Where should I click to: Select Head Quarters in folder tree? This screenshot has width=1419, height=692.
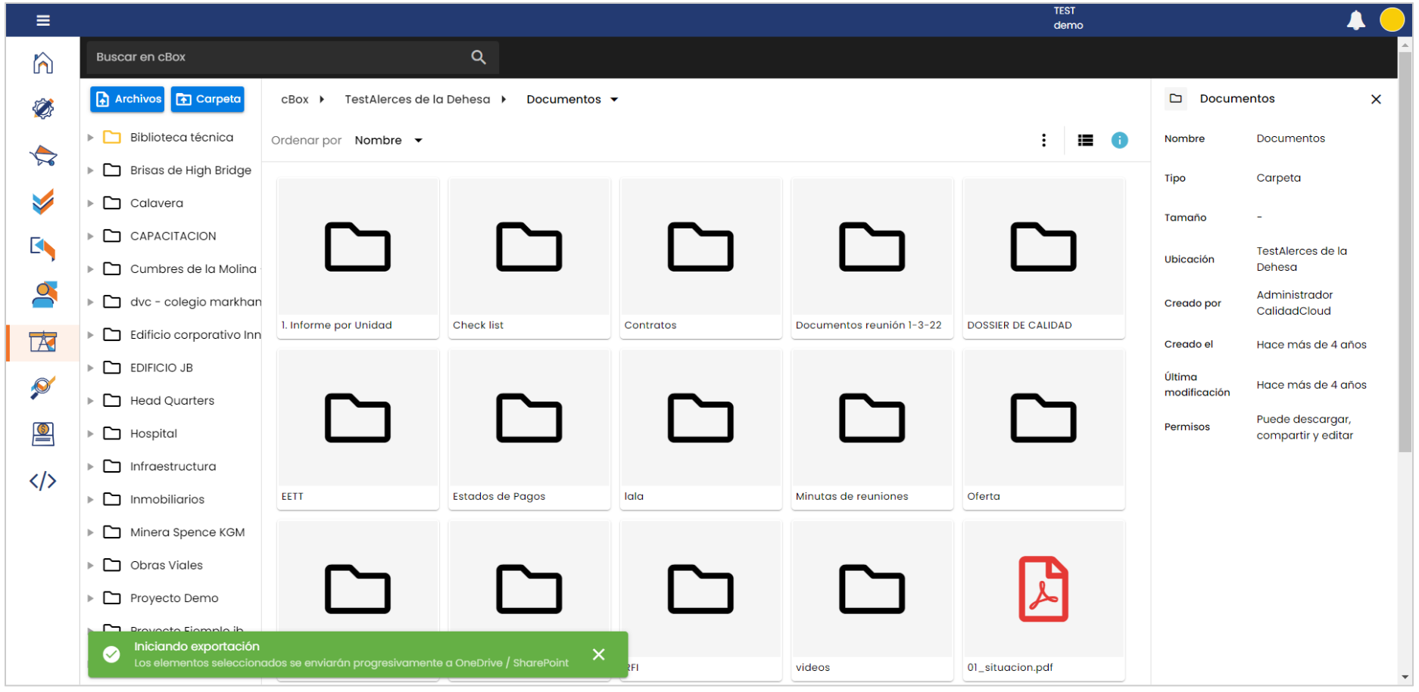pos(172,401)
